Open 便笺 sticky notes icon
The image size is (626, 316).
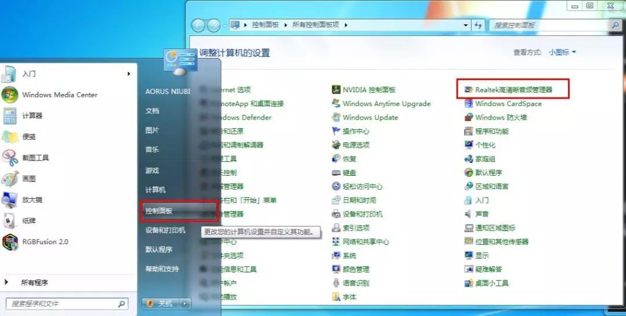[x=10, y=137]
